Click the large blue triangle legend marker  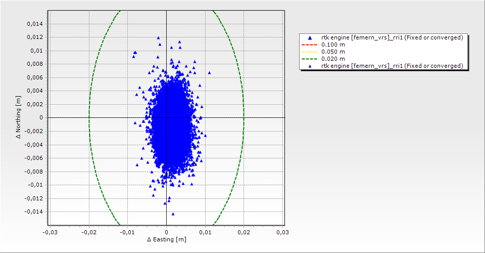(310, 37)
